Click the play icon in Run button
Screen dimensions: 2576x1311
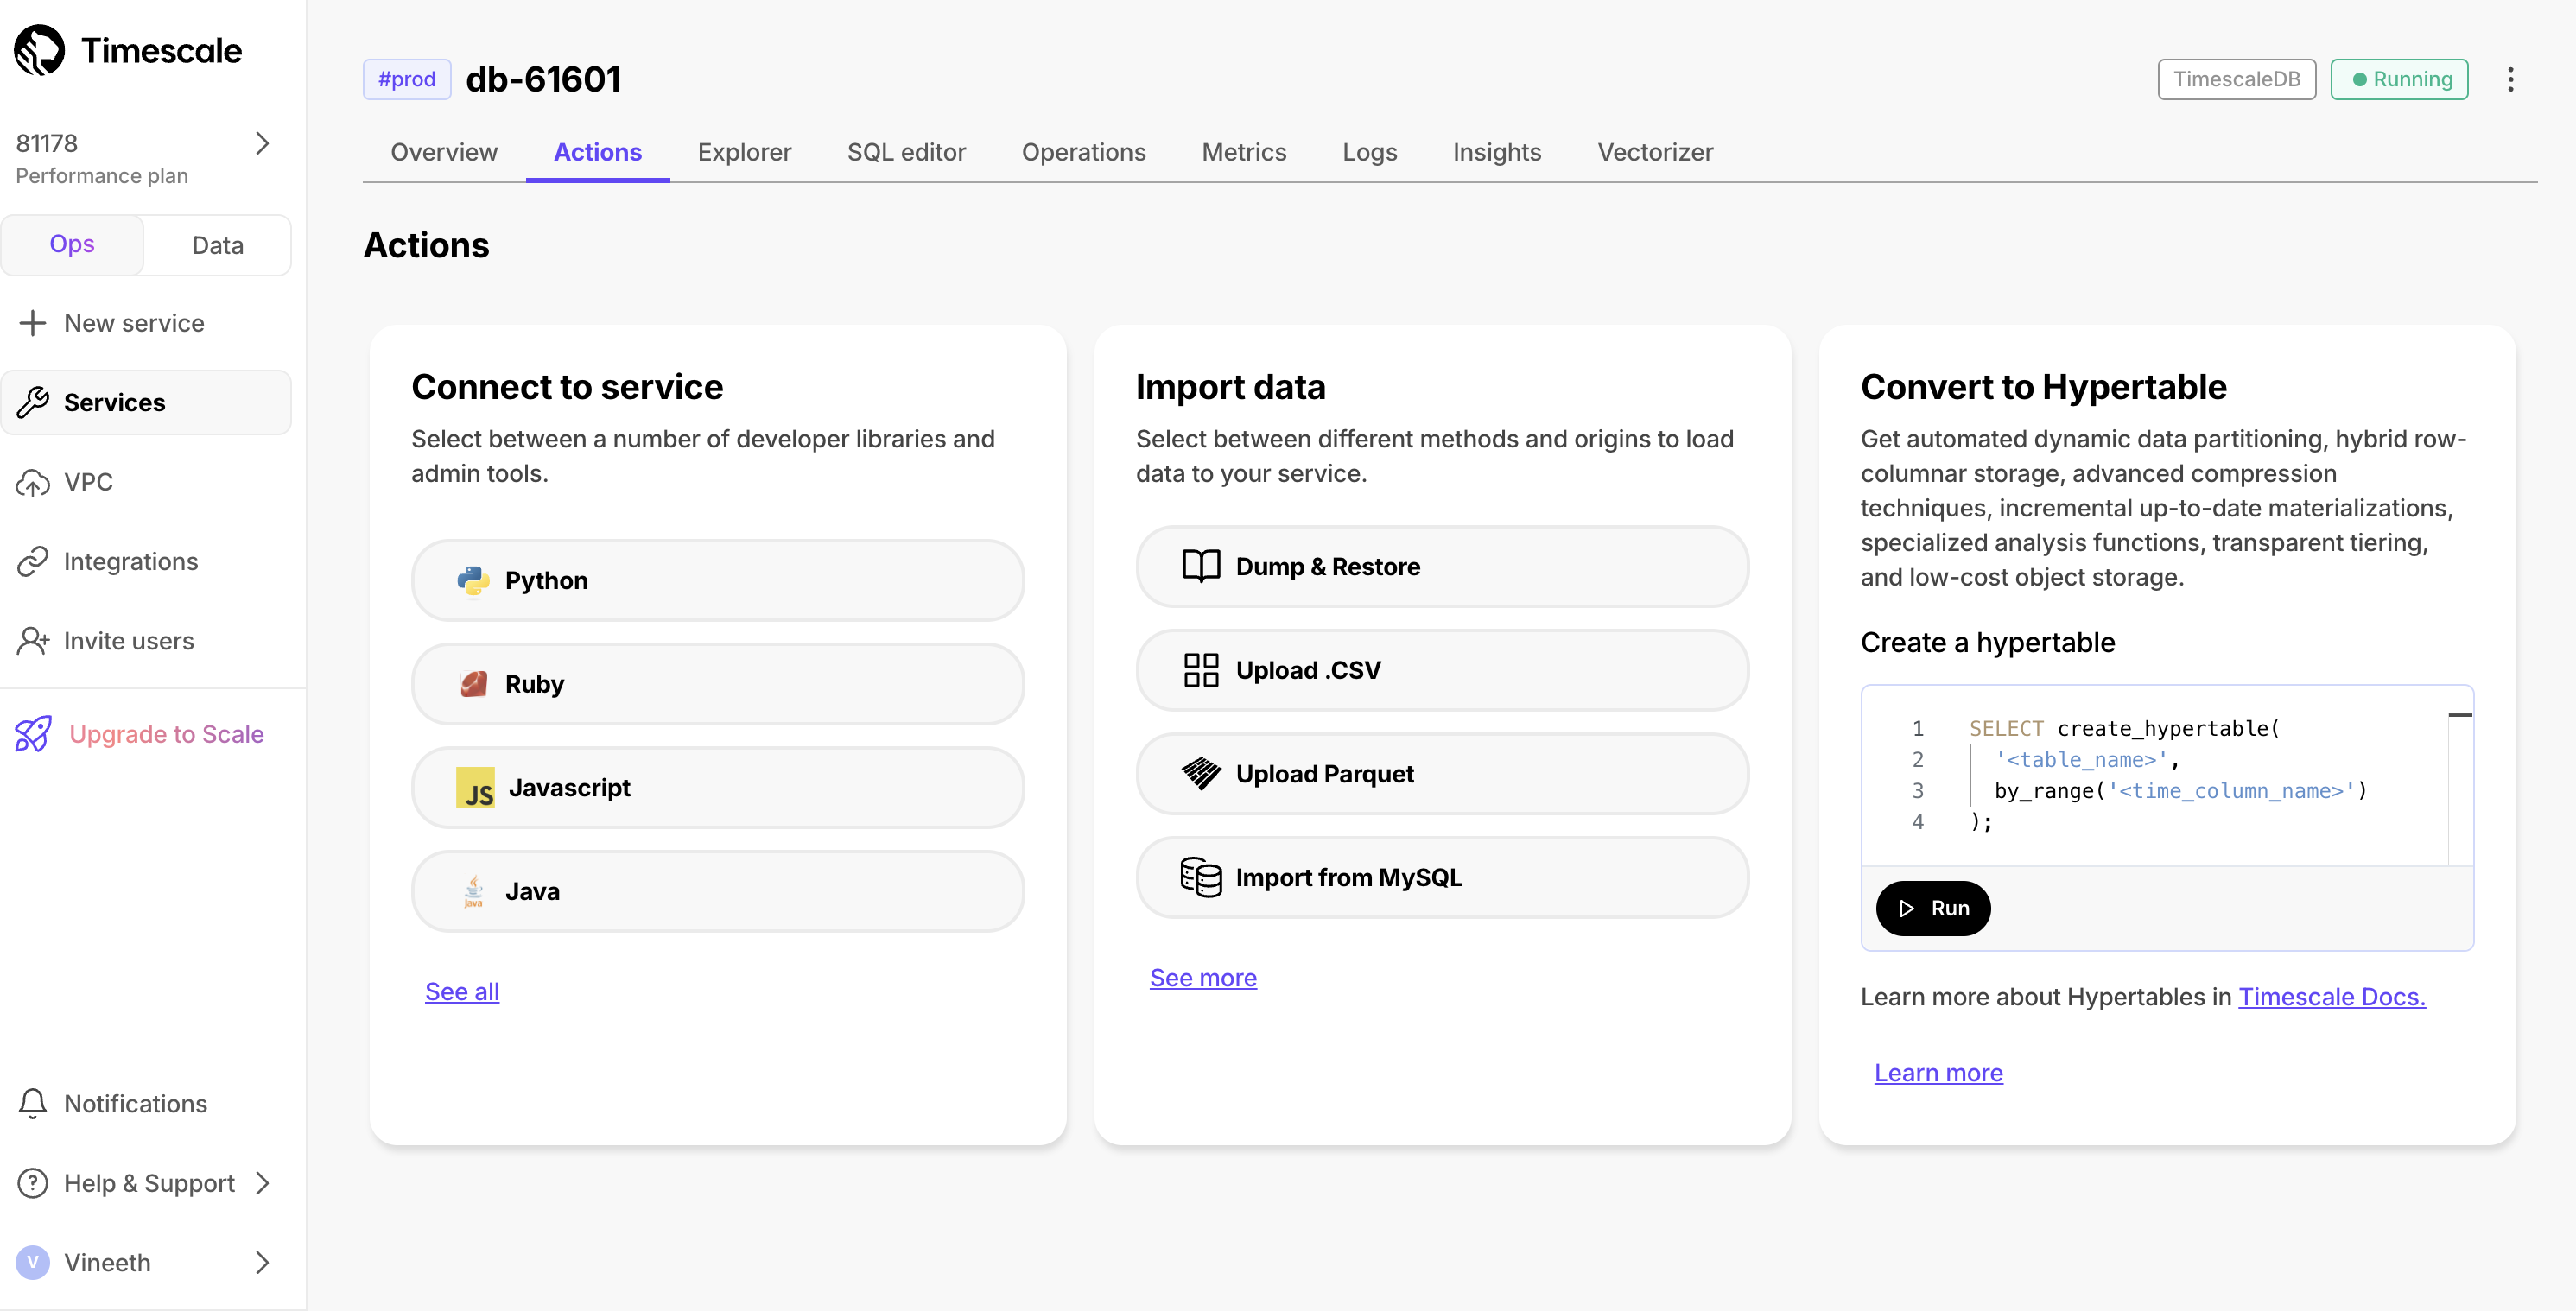1907,908
